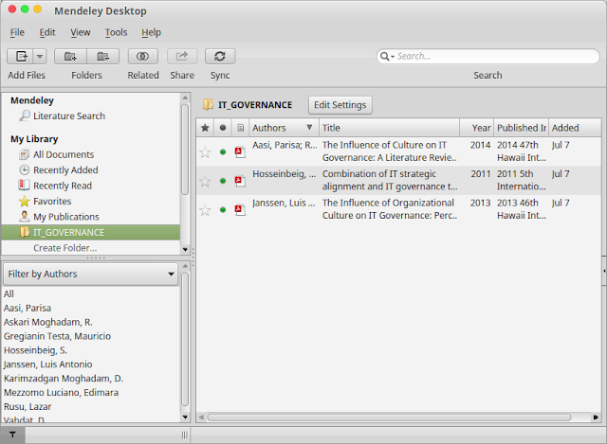The height and width of the screenshot is (444, 607).
Task: Select All Documents in My Library
Action: (x=64, y=154)
